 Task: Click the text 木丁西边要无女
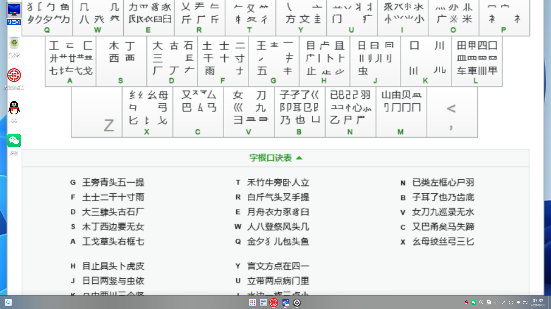113,227
